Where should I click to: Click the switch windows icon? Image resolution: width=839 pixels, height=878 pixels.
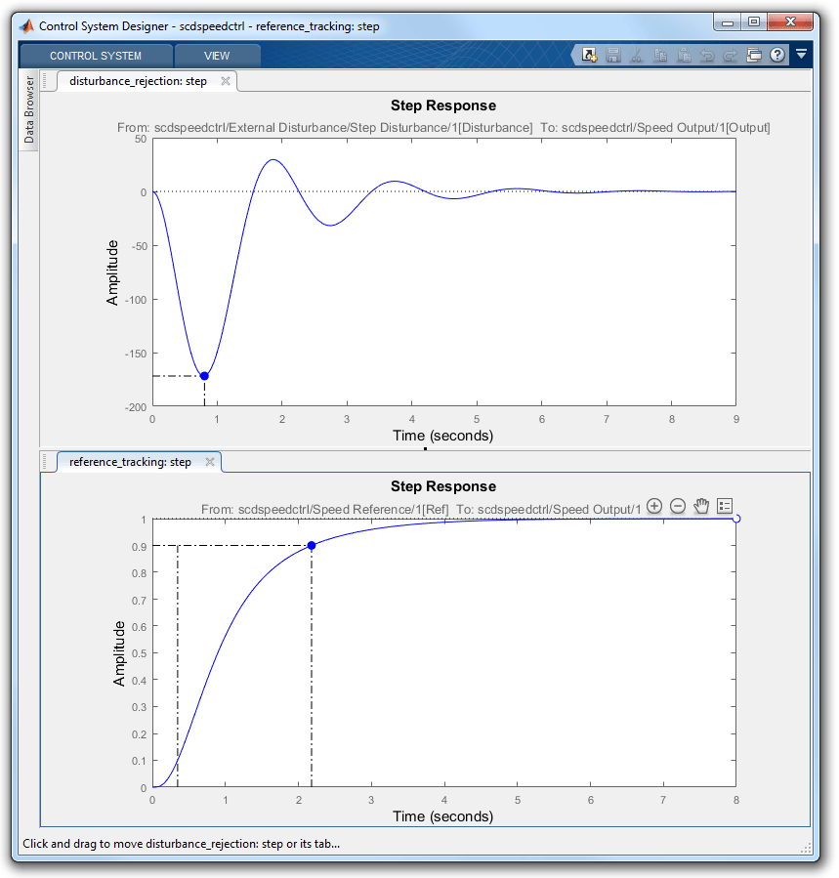[x=754, y=55]
